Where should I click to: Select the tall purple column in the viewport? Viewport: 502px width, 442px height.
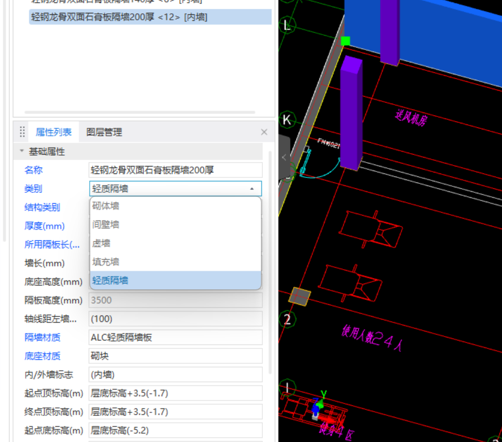tap(352, 113)
